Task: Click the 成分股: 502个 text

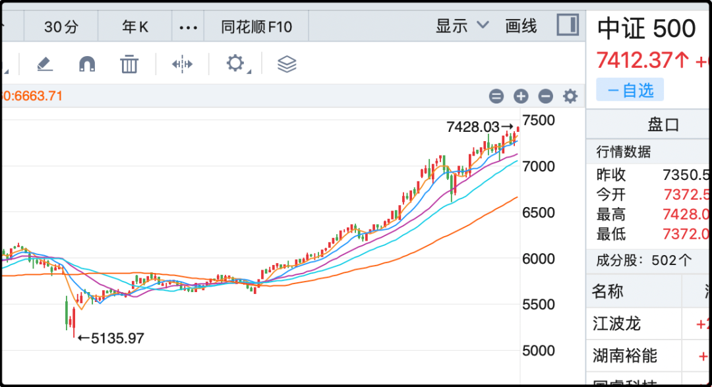Action: coord(644,260)
